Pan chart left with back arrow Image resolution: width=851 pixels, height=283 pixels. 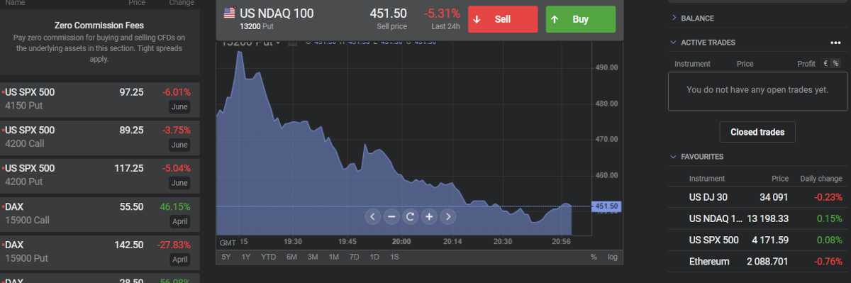pyautogui.click(x=374, y=217)
